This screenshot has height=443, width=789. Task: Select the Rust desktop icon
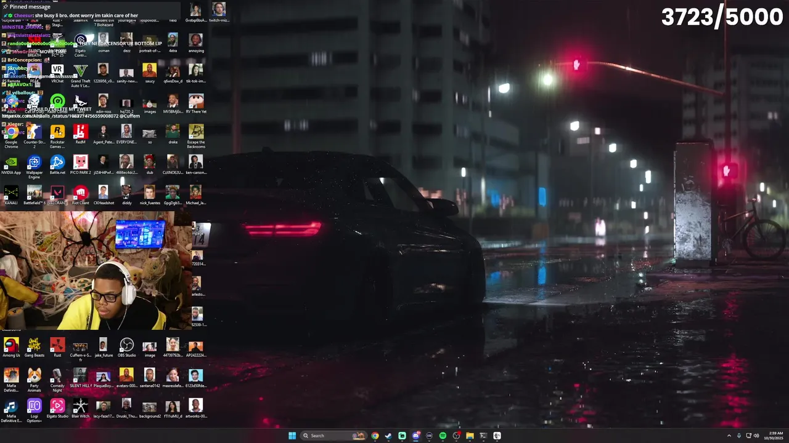click(57, 348)
